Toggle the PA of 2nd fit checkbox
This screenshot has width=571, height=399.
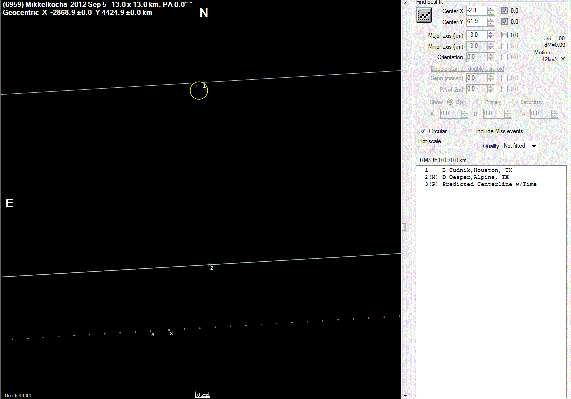click(x=505, y=89)
